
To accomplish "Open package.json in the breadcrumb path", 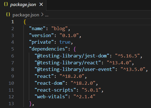I will 26,15.
